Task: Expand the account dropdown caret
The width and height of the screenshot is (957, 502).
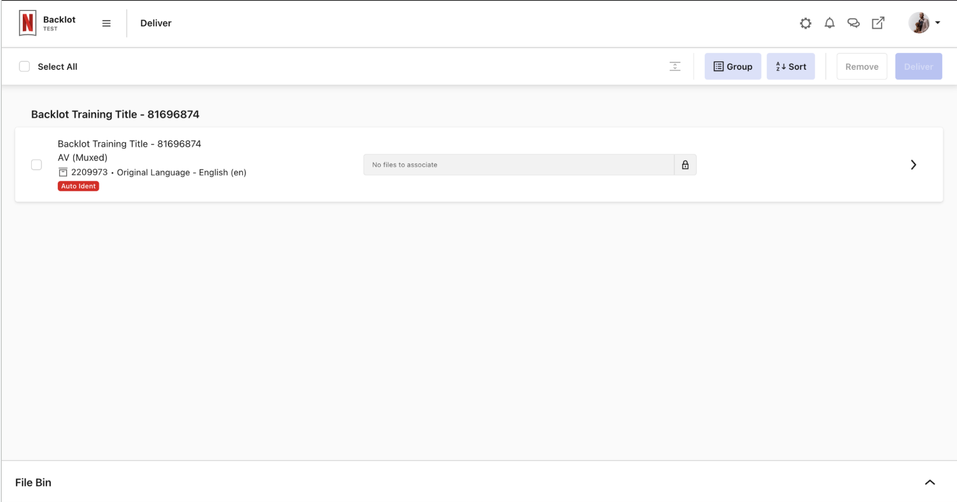Action: 937,23
